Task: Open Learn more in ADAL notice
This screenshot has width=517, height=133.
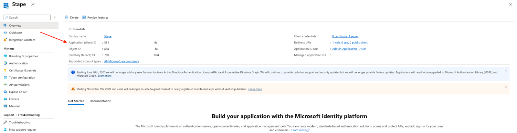Action: (x=105, y=76)
